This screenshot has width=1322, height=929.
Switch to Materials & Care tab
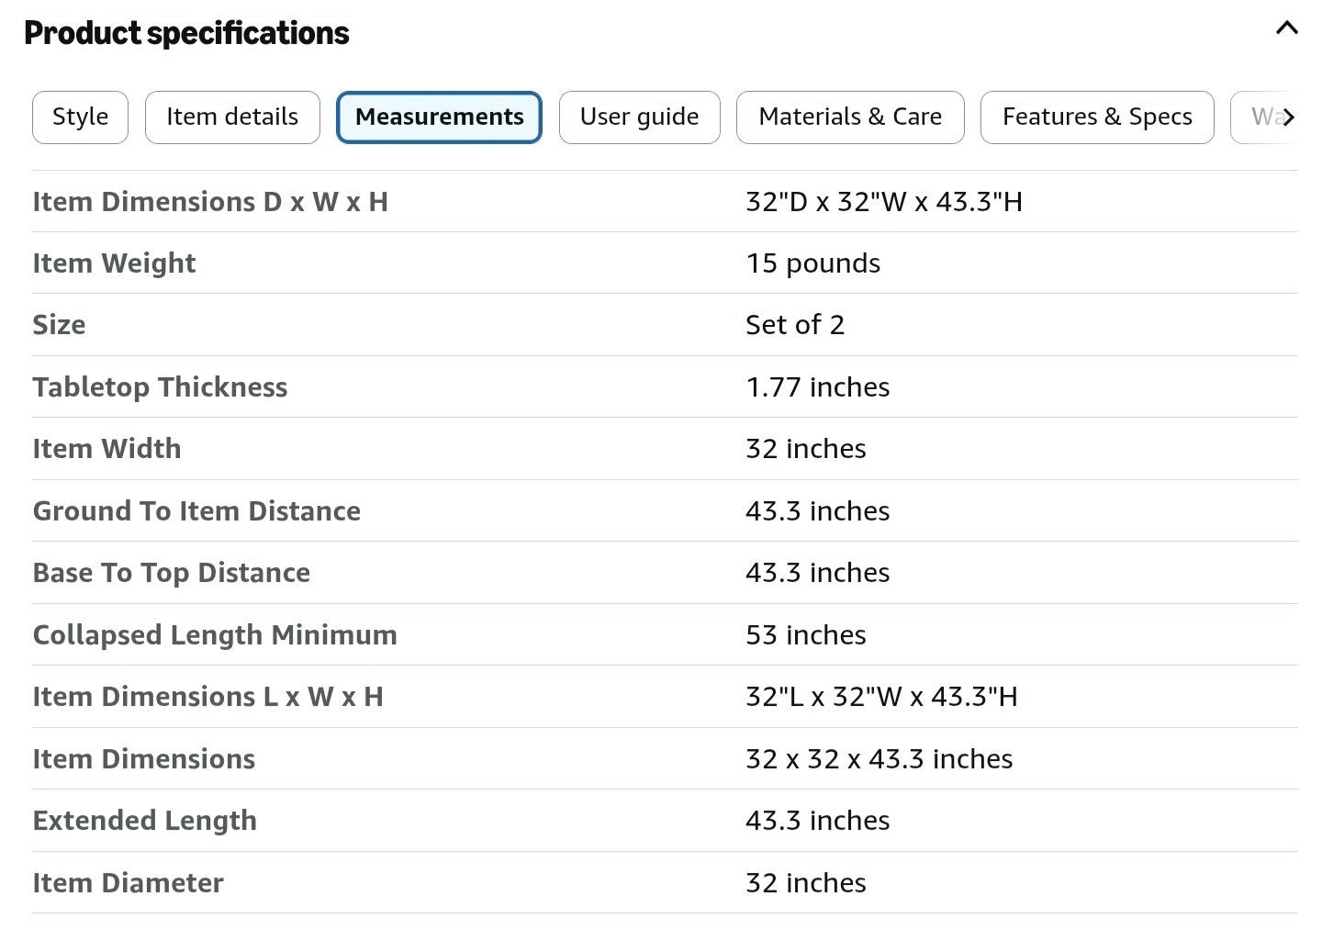(x=850, y=118)
